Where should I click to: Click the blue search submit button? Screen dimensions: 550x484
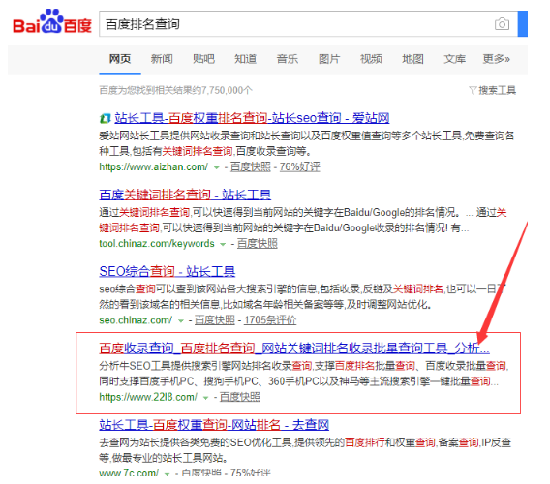523,23
